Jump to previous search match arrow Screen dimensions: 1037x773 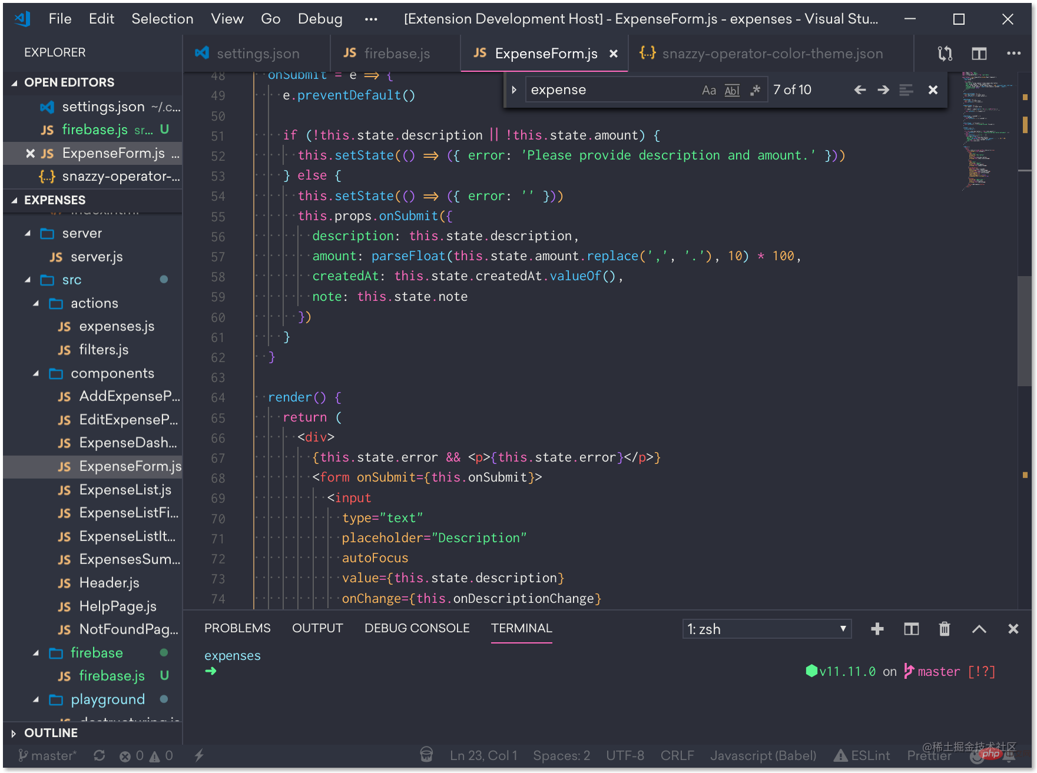pos(860,89)
